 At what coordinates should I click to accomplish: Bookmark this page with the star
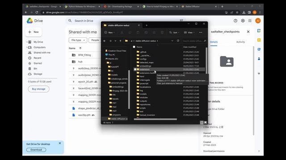click(237, 12)
